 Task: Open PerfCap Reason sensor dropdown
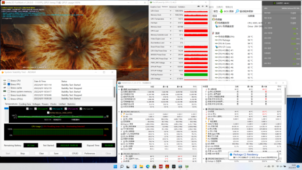click(x=171, y=74)
